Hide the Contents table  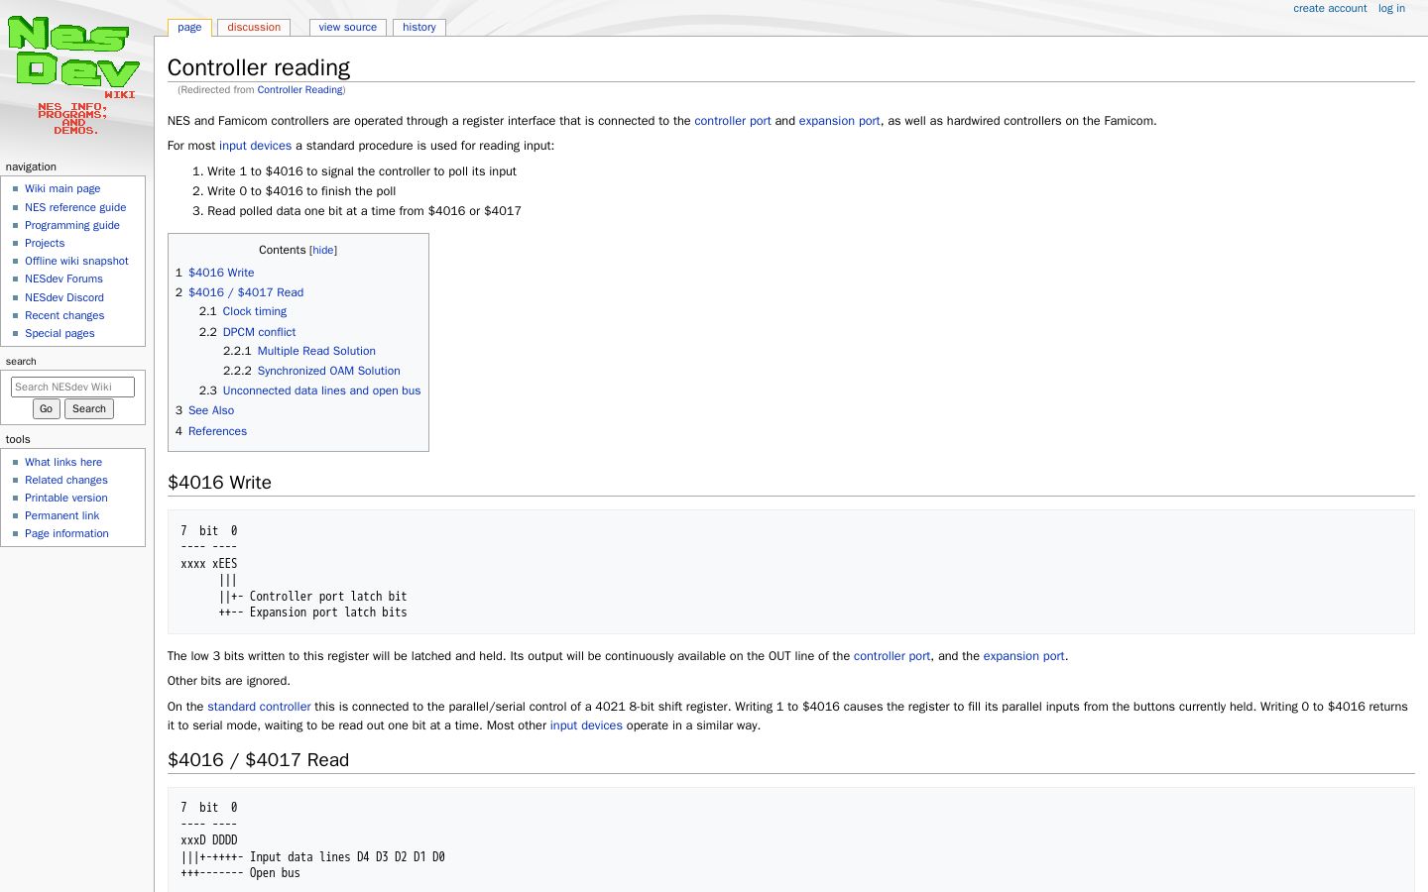pyautogui.click(x=323, y=251)
